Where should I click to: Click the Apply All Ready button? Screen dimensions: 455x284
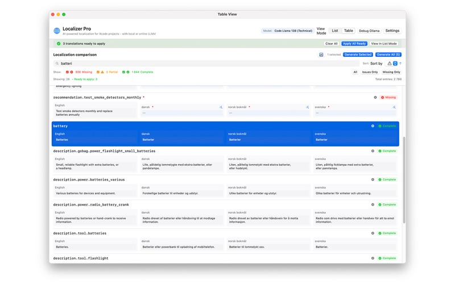pos(354,44)
